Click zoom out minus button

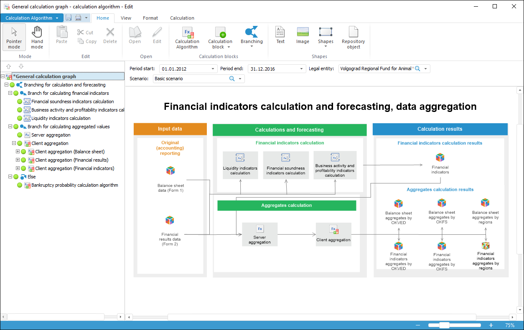pyautogui.click(x=418, y=325)
